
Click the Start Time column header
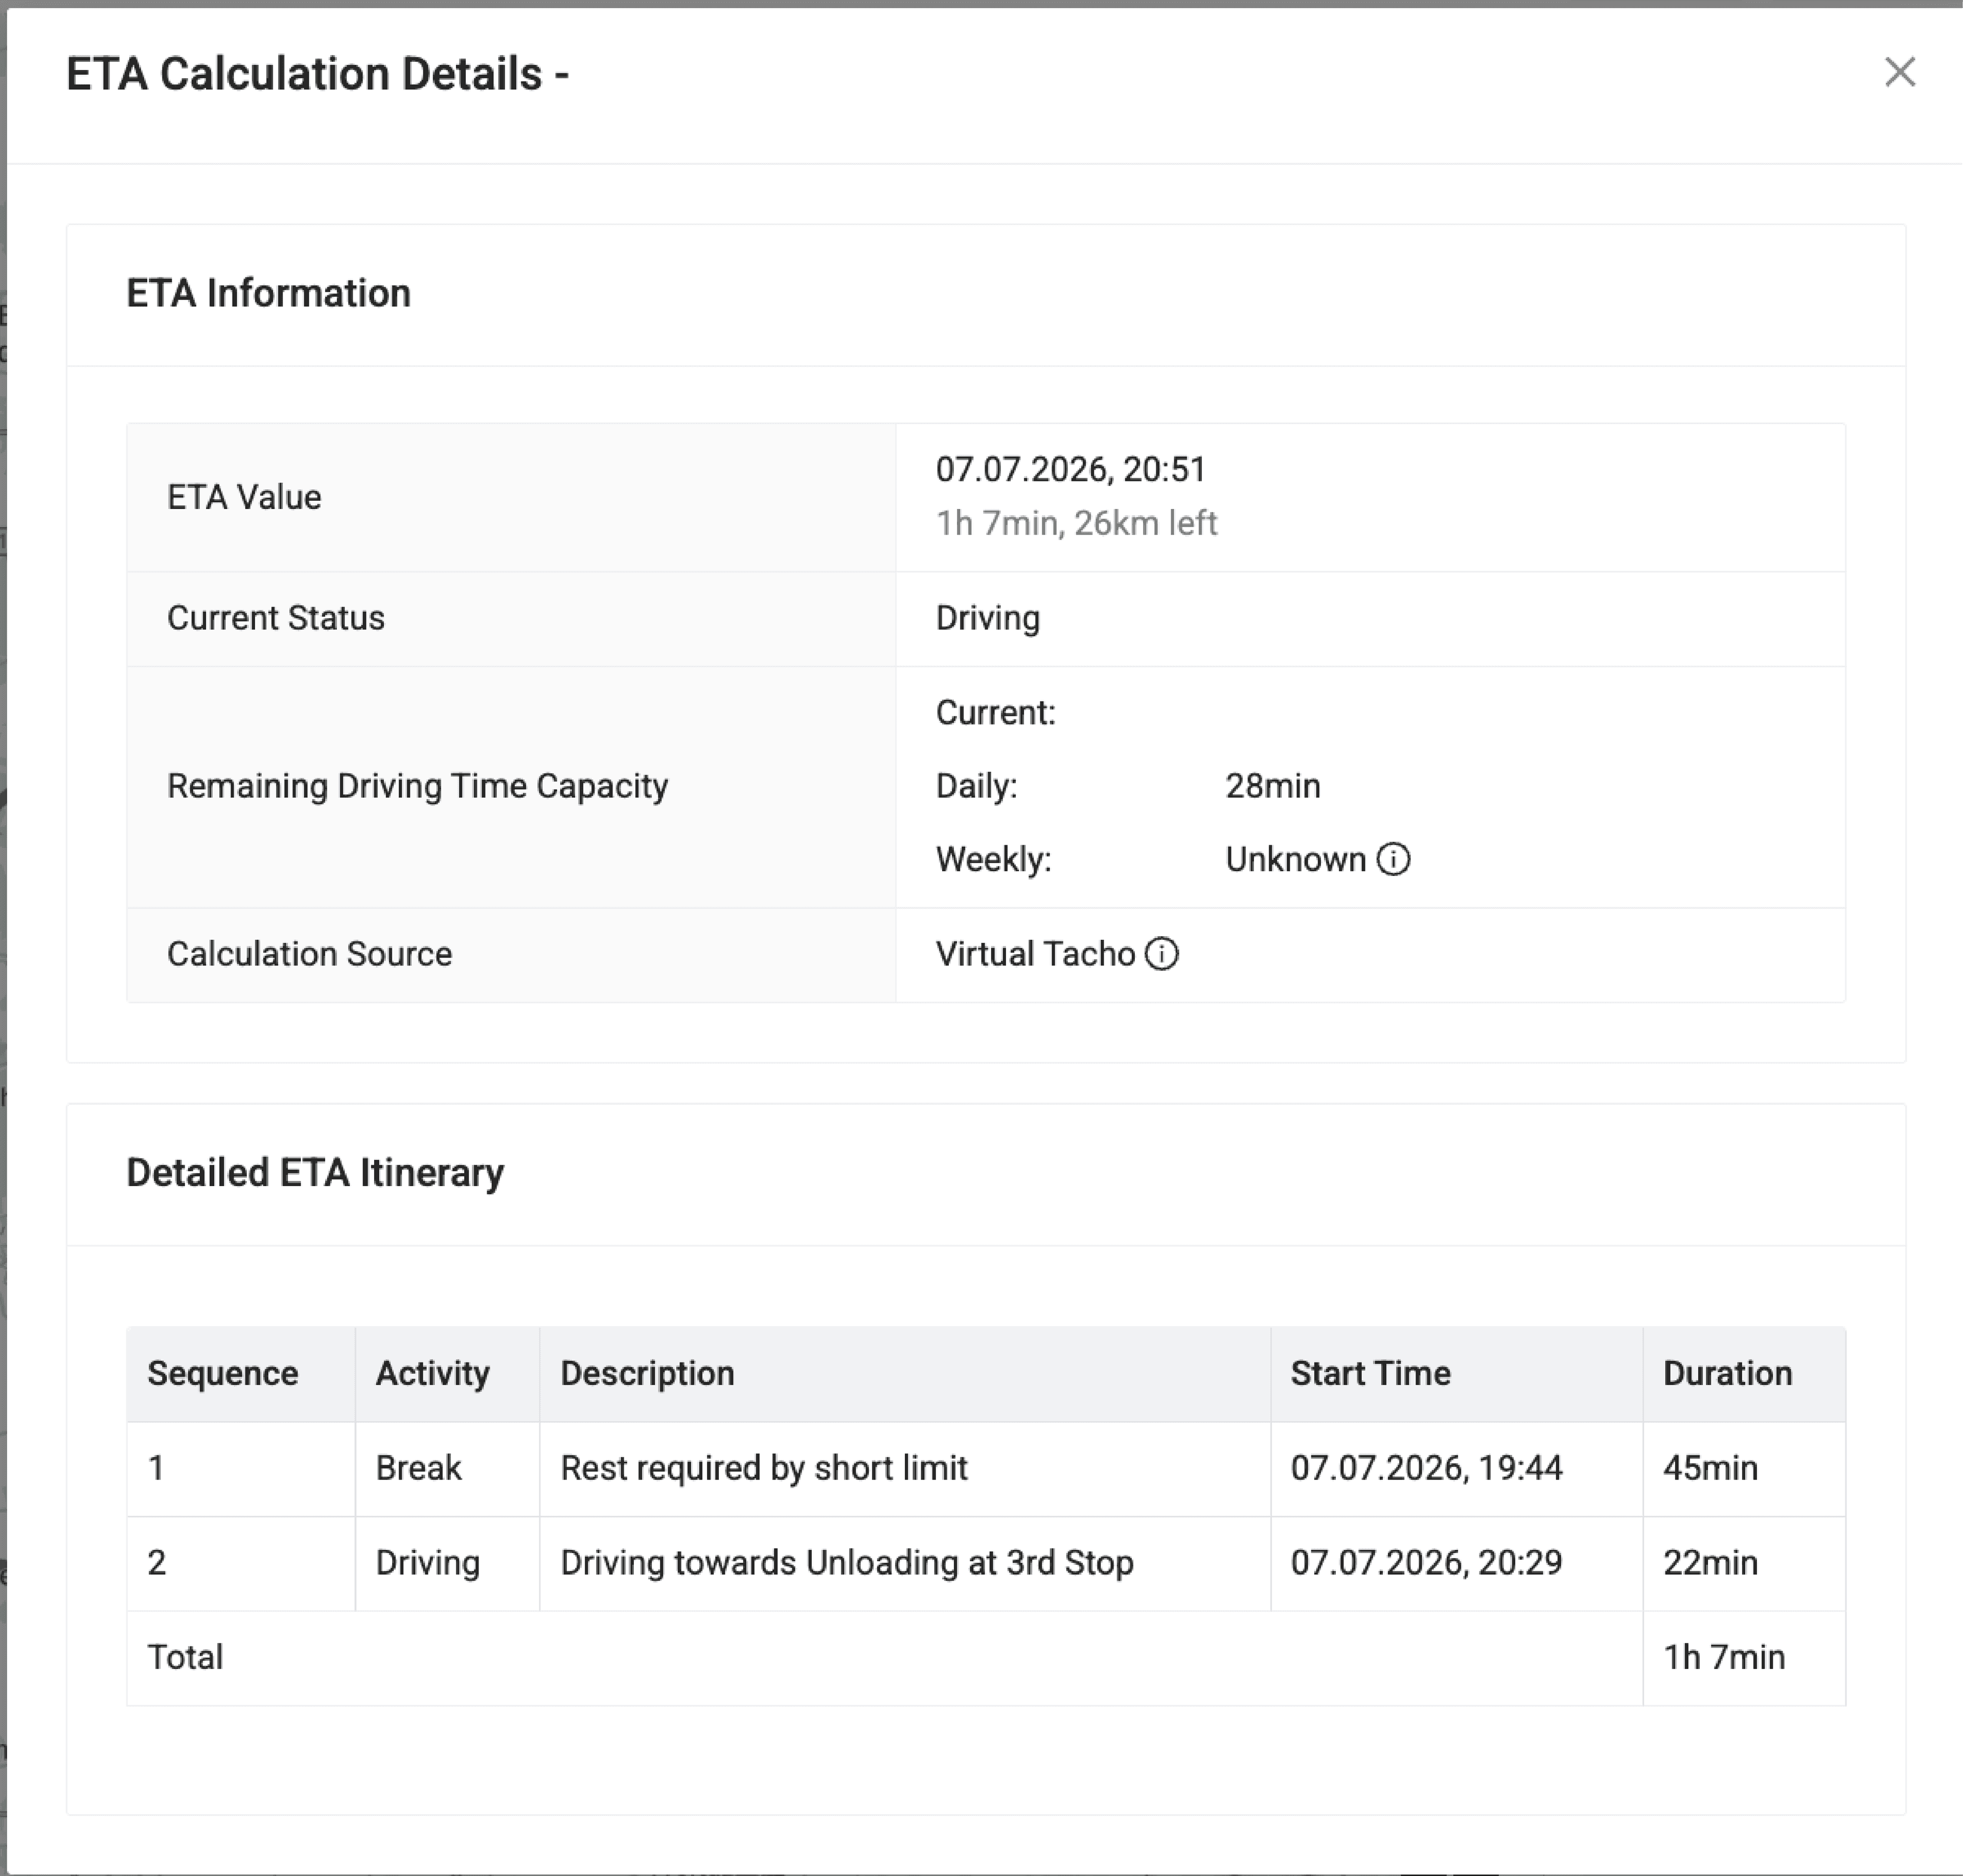pyautogui.click(x=1369, y=1373)
